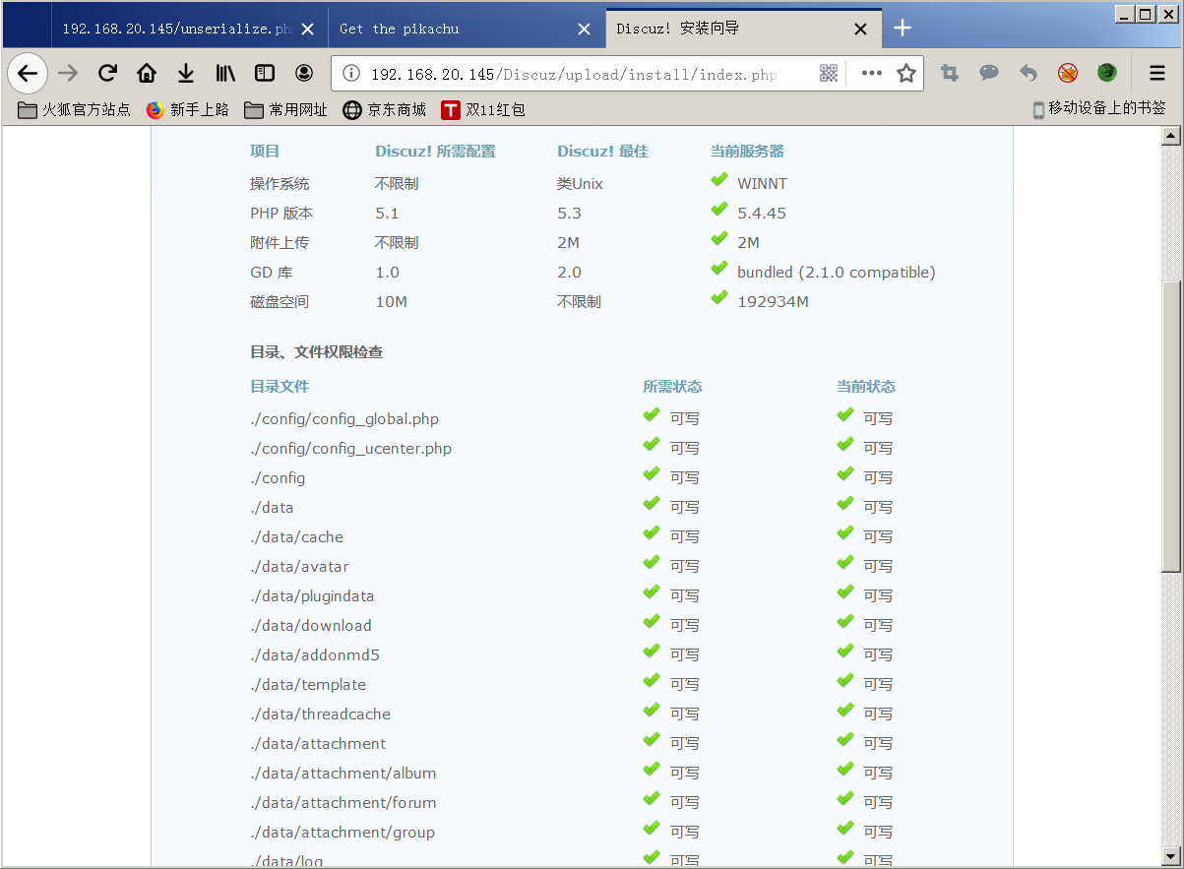The width and height of the screenshot is (1184, 869).
Task: Navigate back to the previous page
Action: pos(28,73)
